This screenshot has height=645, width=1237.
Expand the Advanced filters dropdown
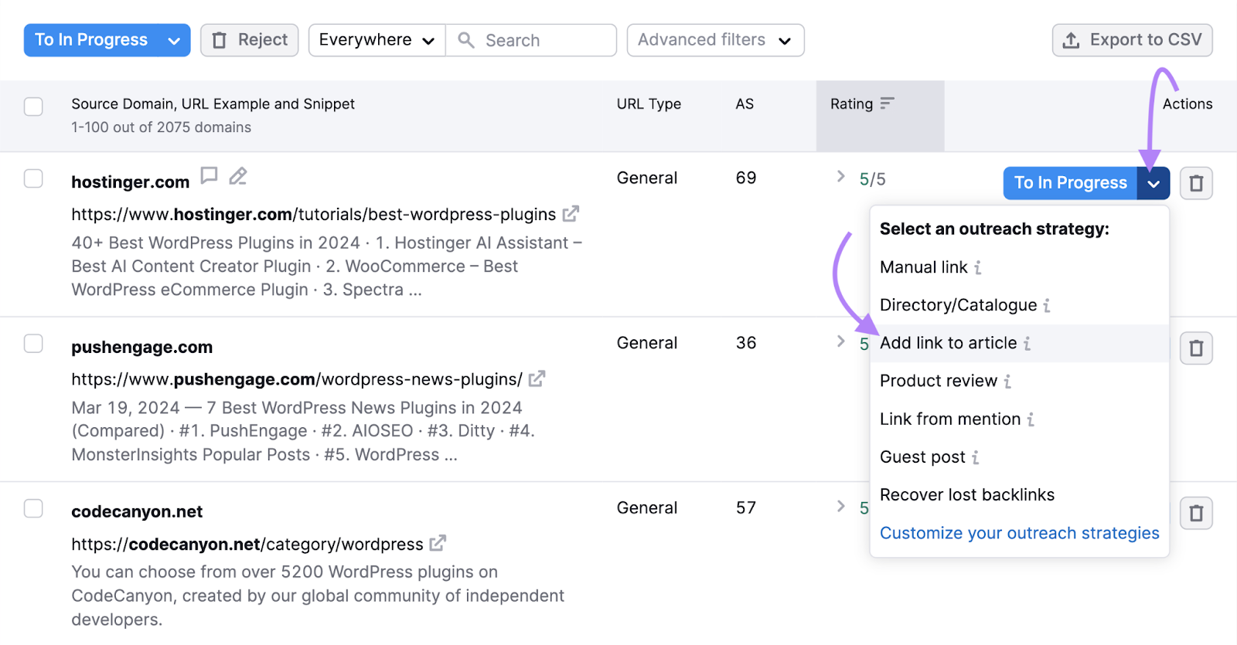click(715, 40)
